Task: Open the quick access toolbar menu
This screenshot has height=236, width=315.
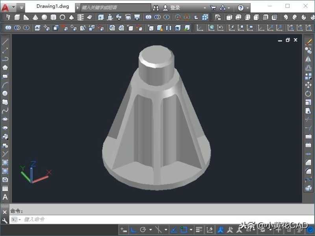Action: tap(21, 6)
